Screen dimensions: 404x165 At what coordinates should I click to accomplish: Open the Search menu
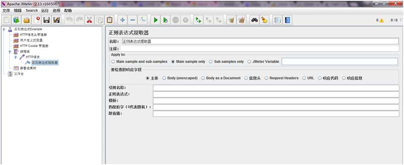32,10
